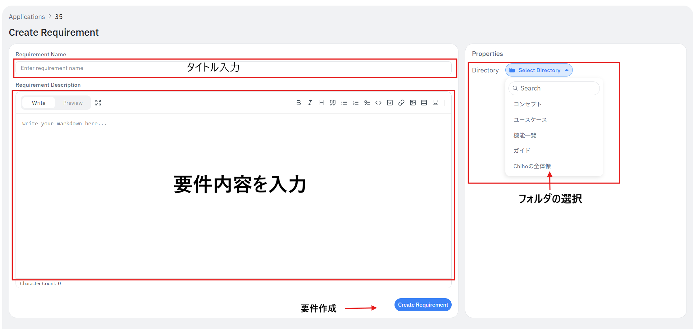The image size is (693, 329).
Task: Apply italic formatting
Action: click(x=310, y=103)
